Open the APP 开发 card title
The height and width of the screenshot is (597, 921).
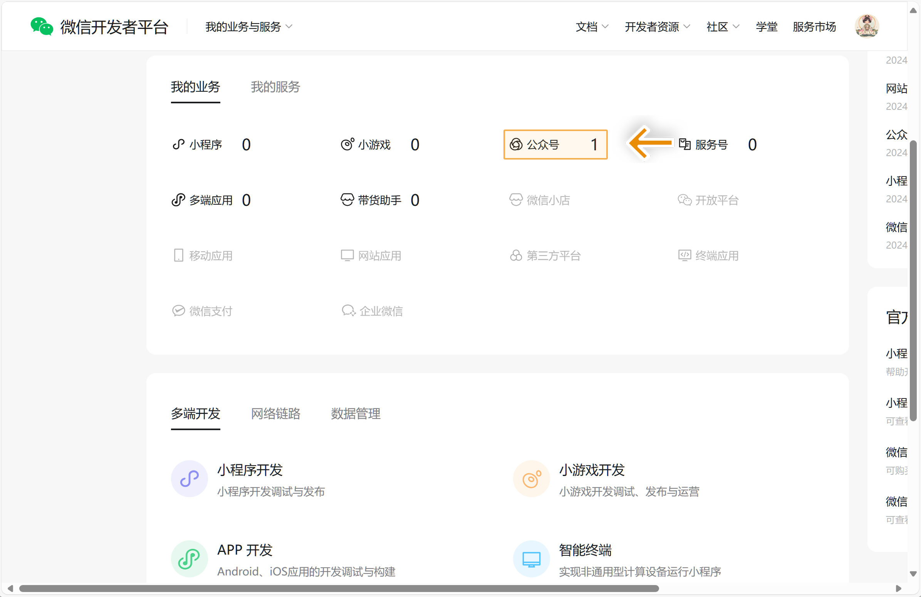[245, 550]
